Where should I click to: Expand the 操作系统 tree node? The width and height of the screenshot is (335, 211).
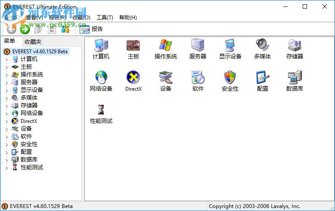click(x=6, y=75)
